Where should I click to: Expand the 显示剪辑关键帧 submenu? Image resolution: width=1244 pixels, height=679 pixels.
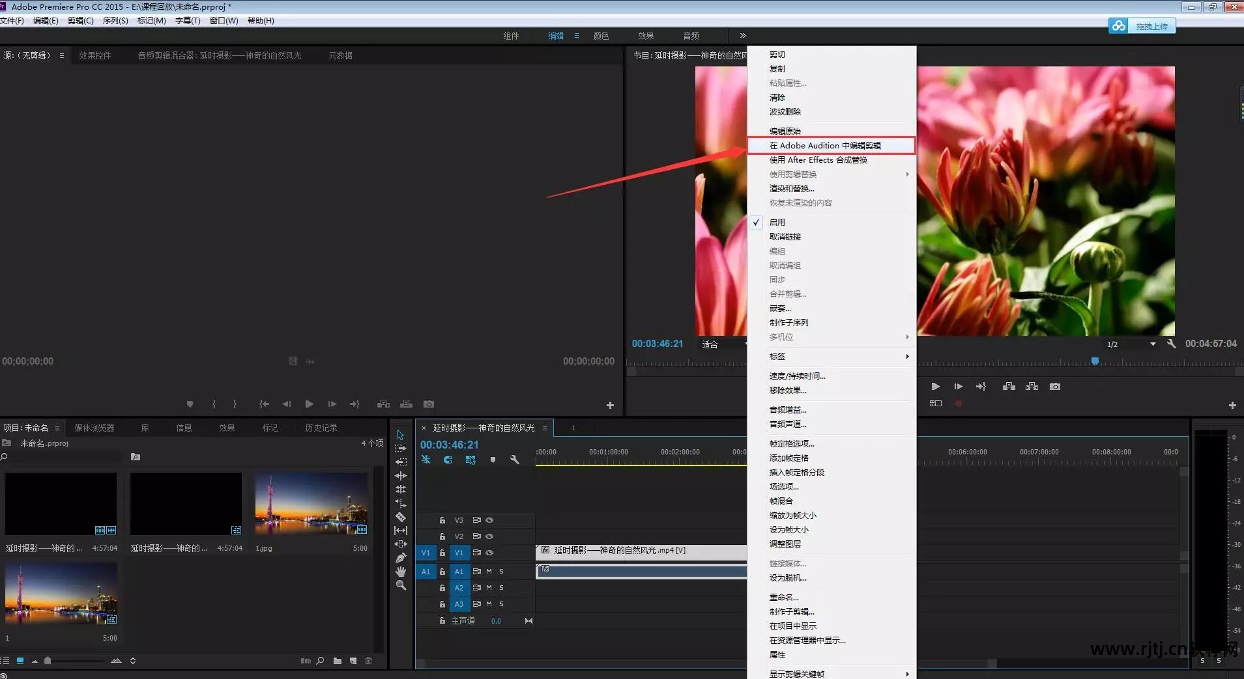click(x=832, y=674)
